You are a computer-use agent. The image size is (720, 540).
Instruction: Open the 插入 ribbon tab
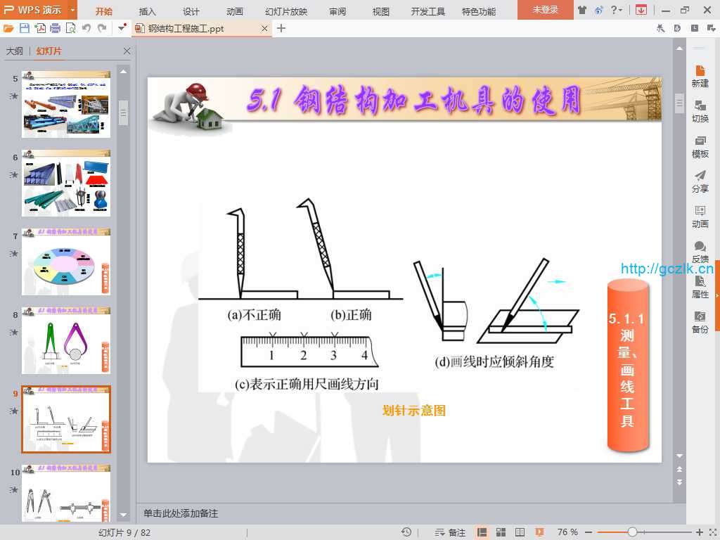[x=148, y=11]
